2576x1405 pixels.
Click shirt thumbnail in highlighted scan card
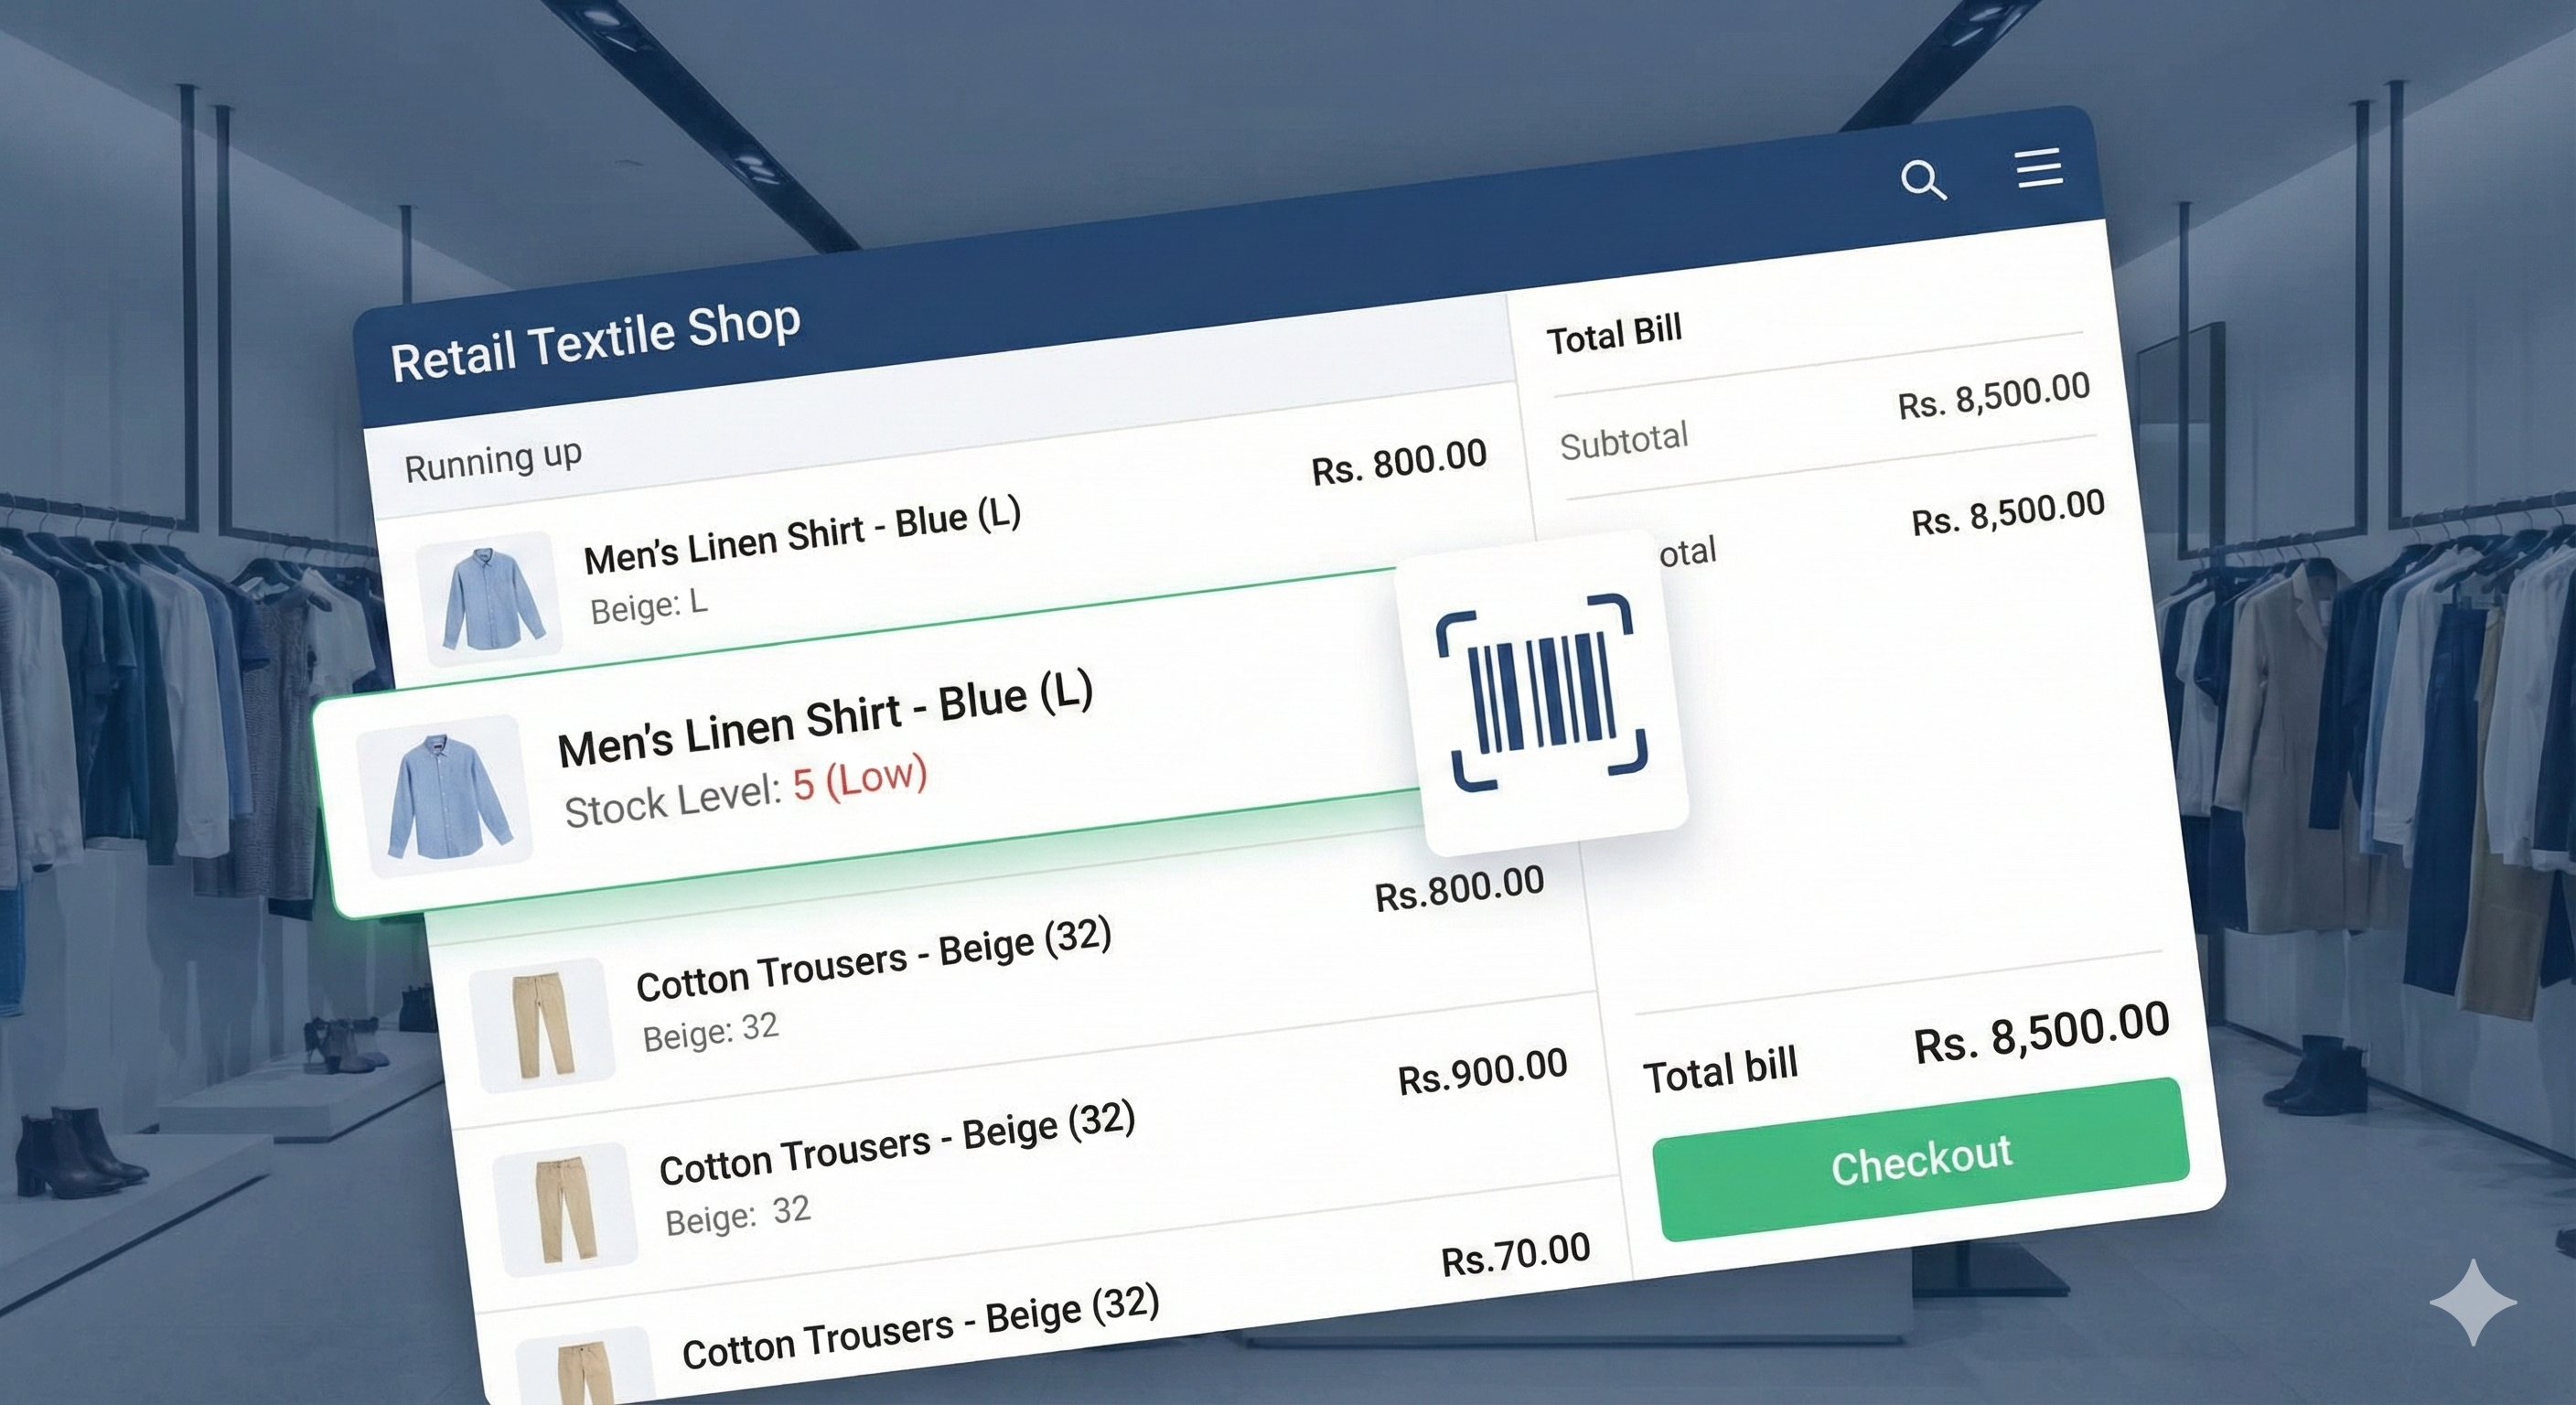point(443,795)
